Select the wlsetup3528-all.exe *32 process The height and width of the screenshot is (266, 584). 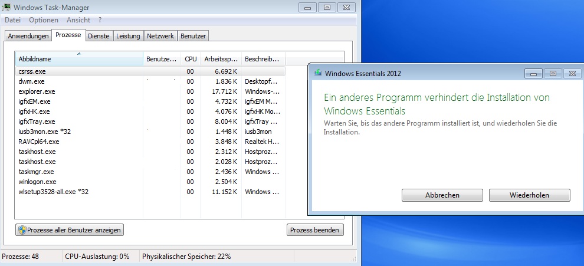pos(150,192)
